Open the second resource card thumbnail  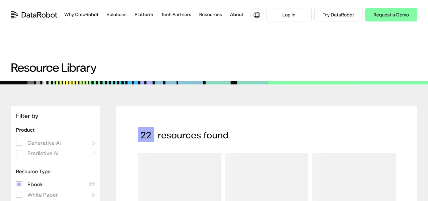(266, 177)
